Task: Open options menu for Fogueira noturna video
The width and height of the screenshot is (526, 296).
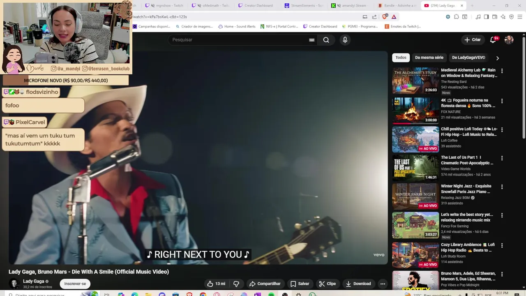Action: tap(502, 101)
